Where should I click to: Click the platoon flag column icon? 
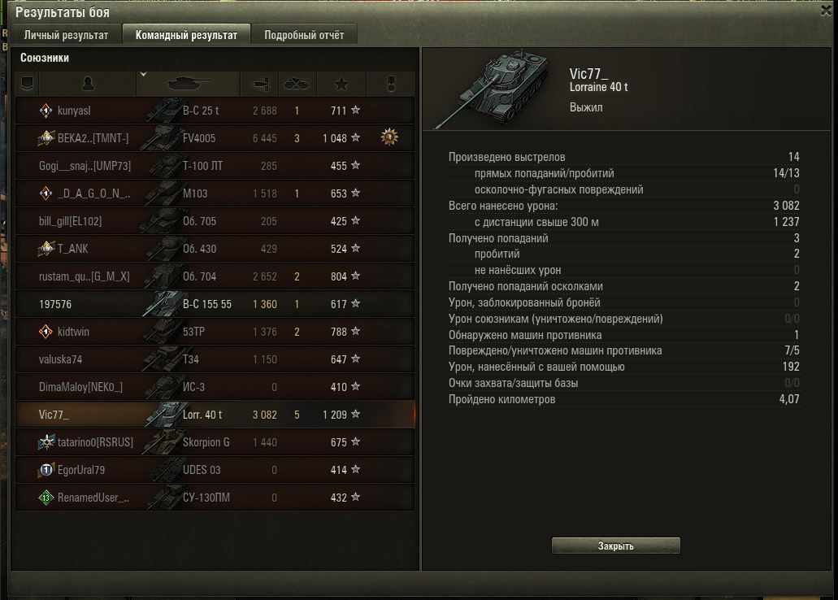pyautogui.click(x=28, y=84)
